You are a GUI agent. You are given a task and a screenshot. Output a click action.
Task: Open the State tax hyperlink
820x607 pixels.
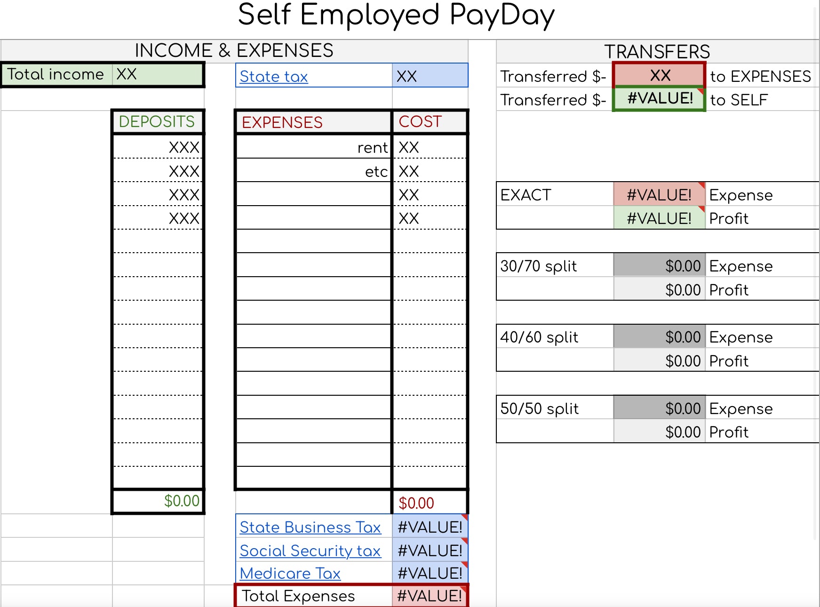pyautogui.click(x=273, y=76)
